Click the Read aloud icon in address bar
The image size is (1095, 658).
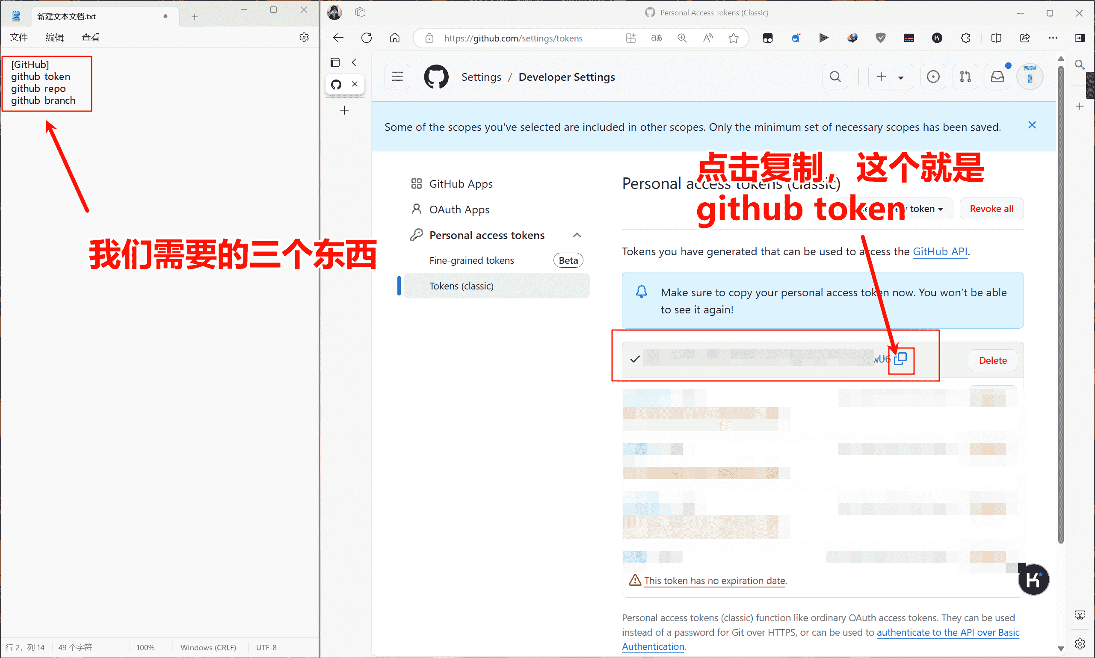coord(708,38)
